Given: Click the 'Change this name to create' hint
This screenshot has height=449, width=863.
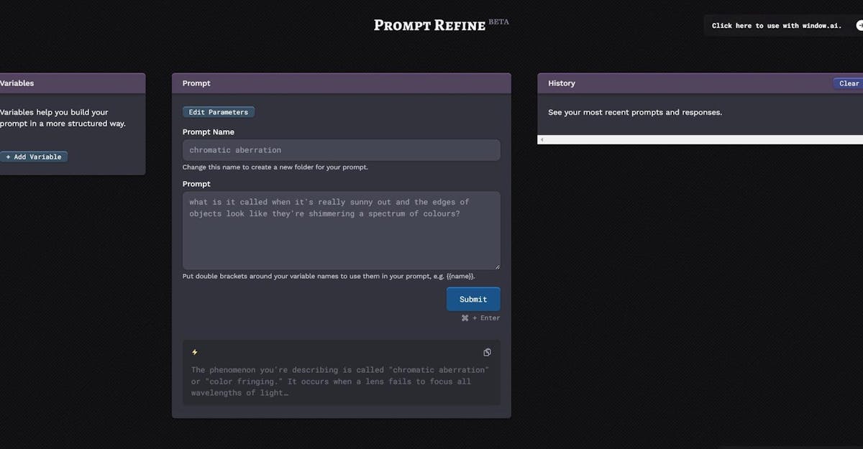Looking at the screenshot, I should pos(275,167).
